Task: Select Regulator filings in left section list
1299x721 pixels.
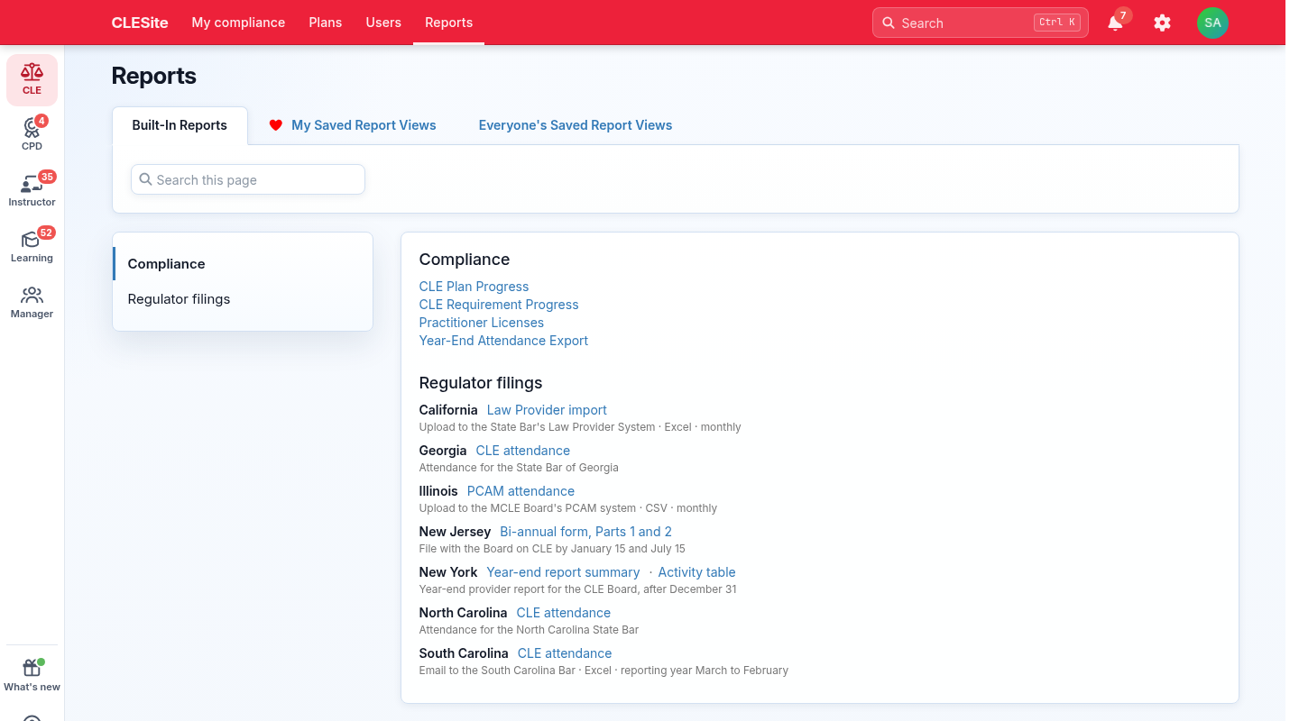Action: [243, 299]
